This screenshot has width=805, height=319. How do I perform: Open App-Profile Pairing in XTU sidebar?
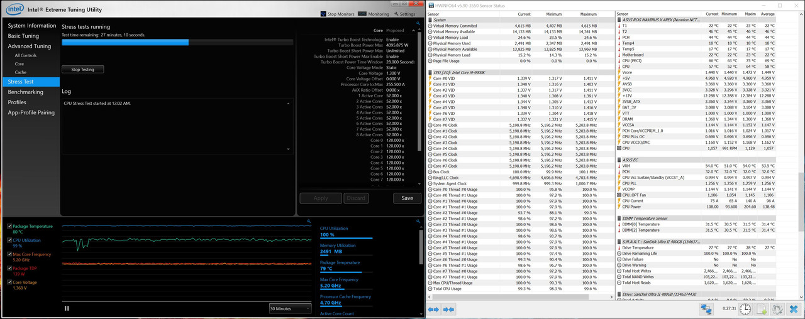pyautogui.click(x=31, y=112)
